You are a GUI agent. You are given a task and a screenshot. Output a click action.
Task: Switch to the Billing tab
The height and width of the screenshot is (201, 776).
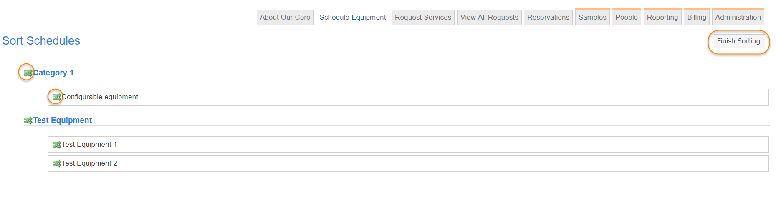point(696,17)
